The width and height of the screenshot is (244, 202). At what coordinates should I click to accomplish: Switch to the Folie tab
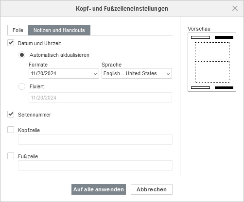coord(18,30)
